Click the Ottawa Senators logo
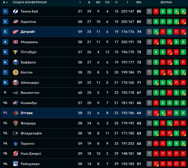 click(16, 113)
